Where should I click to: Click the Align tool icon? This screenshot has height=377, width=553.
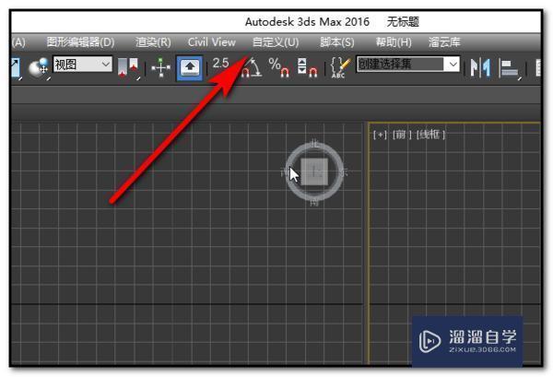click(510, 68)
